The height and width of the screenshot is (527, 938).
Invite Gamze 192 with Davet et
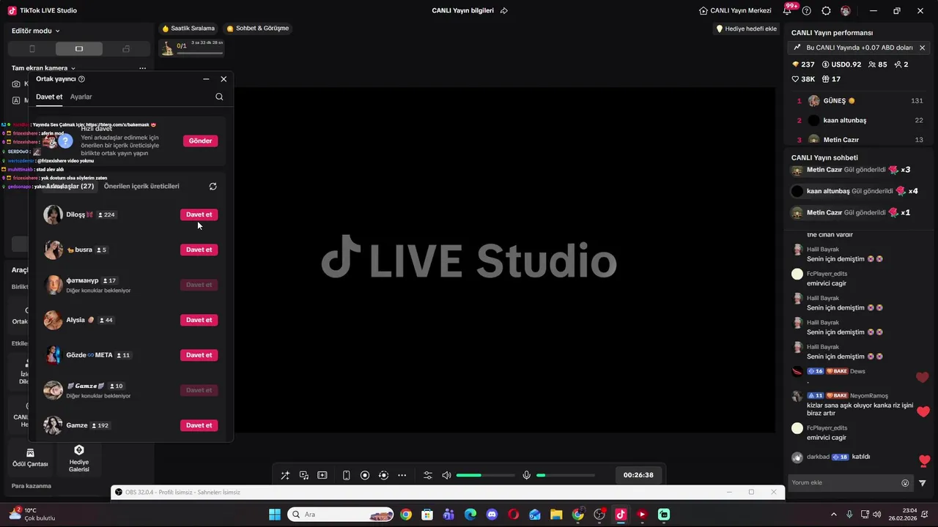coord(199,425)
